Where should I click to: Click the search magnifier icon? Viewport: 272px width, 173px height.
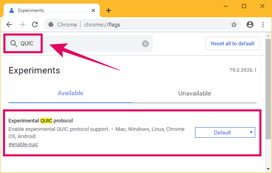point(14,43)
